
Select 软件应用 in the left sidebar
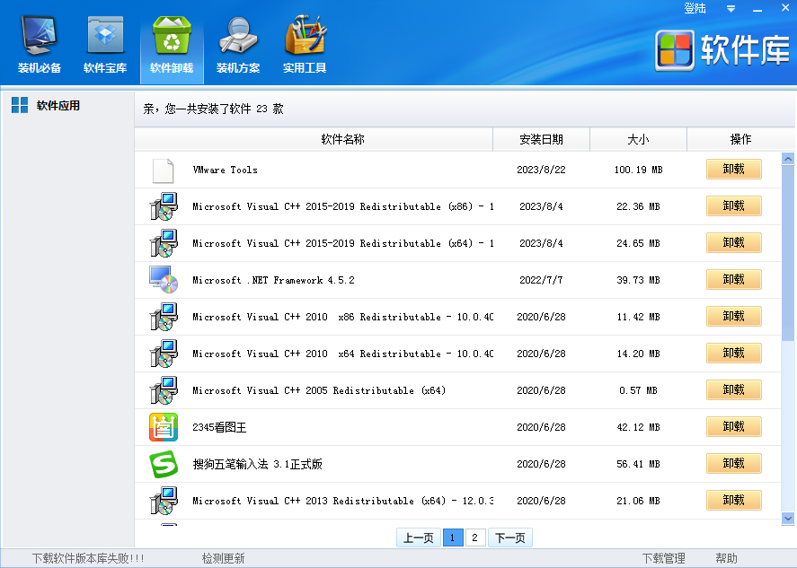(58, 106)
